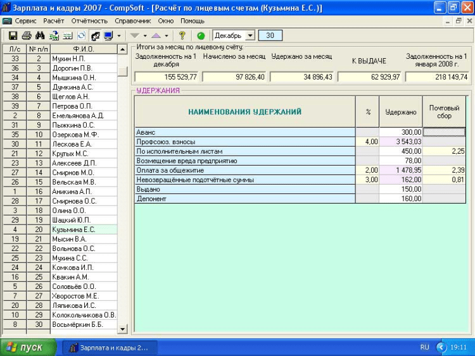The height and width of the screenshot is (356, 475).
Task: Click the Аванс postal fee cell
Action: coord(444,132)
